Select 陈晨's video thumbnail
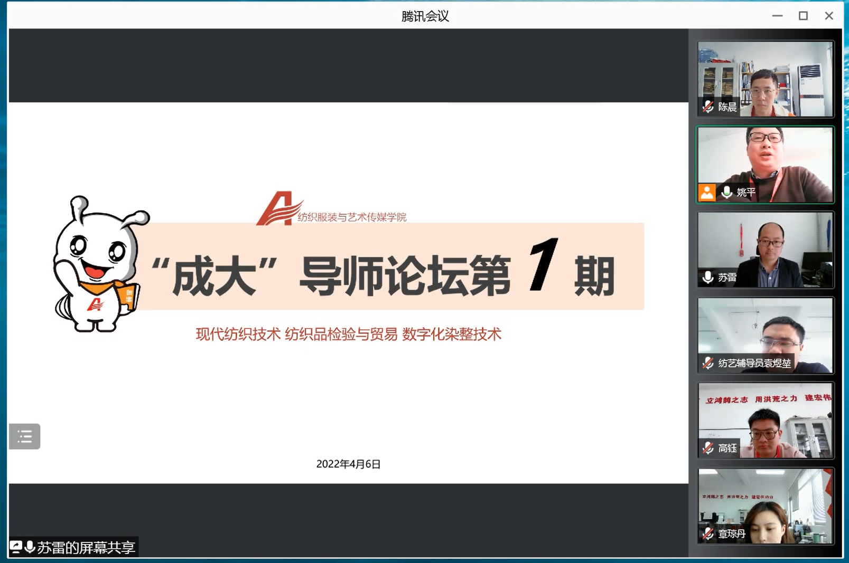 point(766,79)
